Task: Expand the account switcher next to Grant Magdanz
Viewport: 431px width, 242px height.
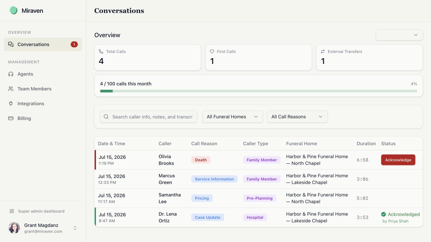Action: (x=75, y=228)
